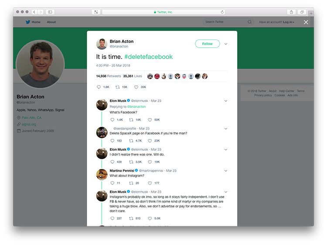
Task: Click first liker avatar in likes row
Action: point(150,76)
